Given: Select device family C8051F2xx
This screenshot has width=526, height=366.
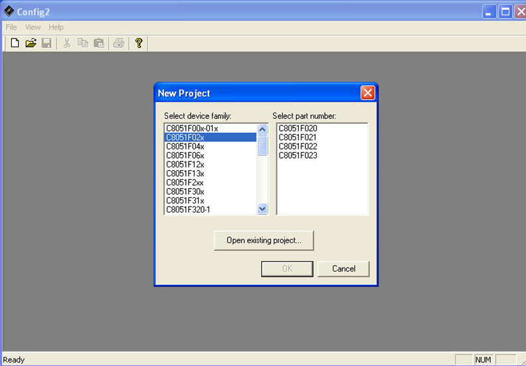Looking at the screenshot, I should [211, 183].
